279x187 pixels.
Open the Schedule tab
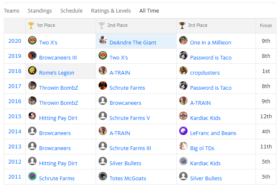click(71, 10)
